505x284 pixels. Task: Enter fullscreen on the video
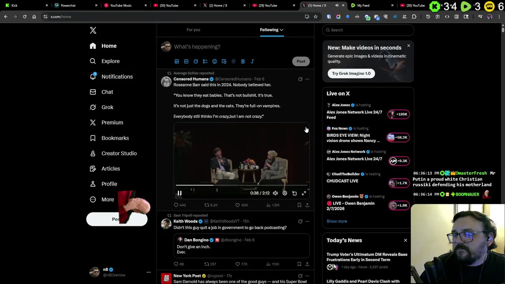tap(304, 193)
